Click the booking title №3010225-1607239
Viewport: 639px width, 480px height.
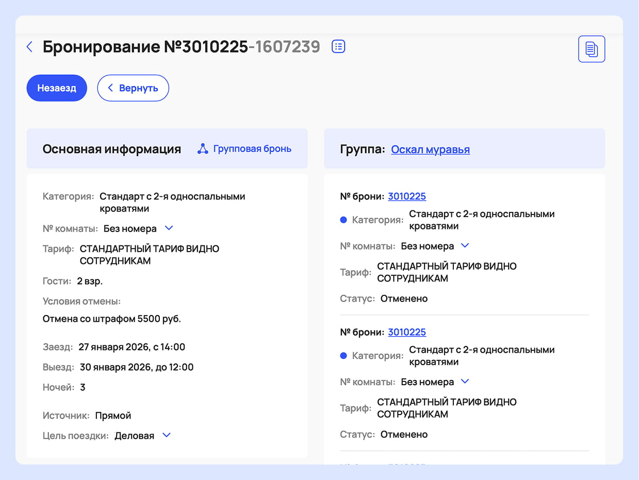(181, 47)
